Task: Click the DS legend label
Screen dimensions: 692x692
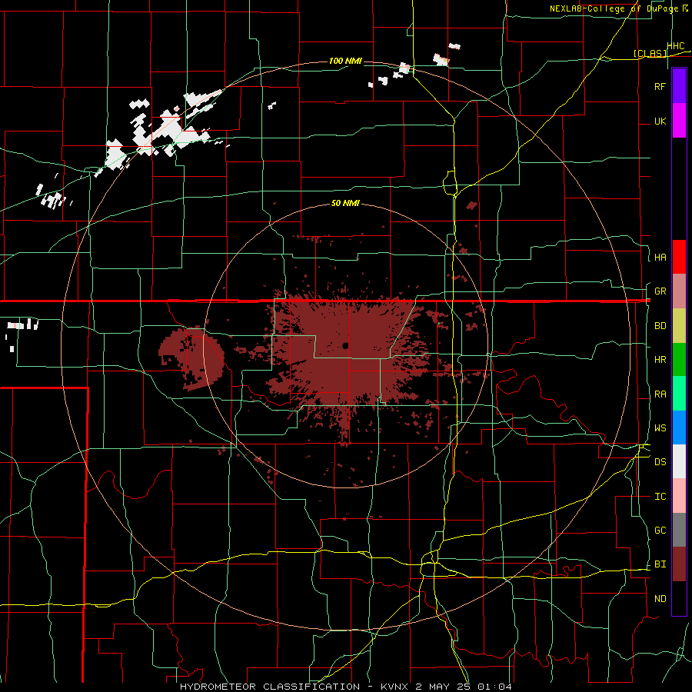Action: tap(660, 462)
